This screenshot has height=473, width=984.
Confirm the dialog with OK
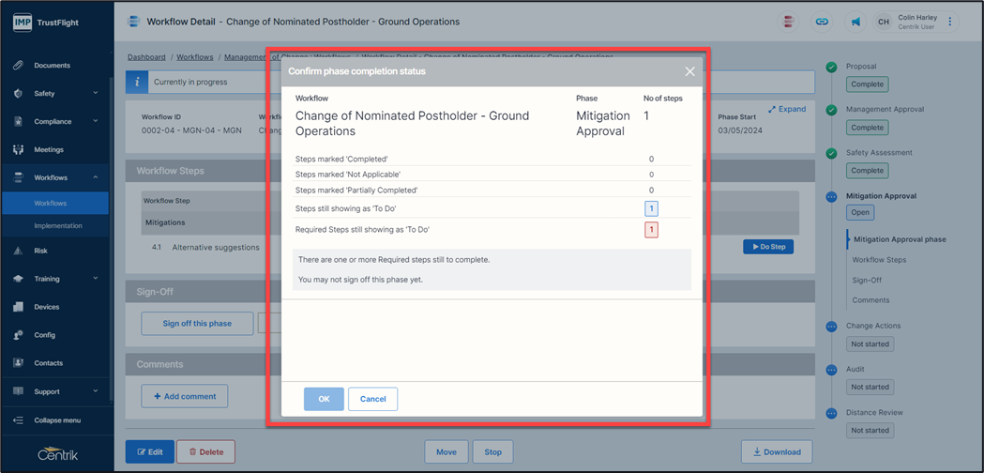(x=324, y=399)
